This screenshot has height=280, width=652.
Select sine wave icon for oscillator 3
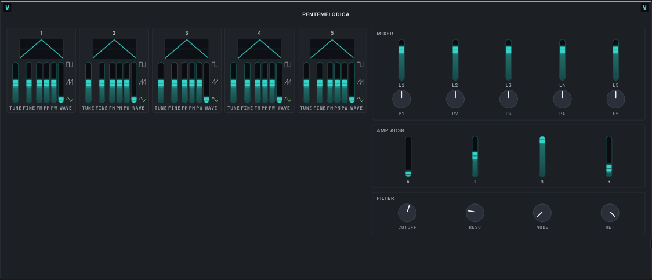215,99
